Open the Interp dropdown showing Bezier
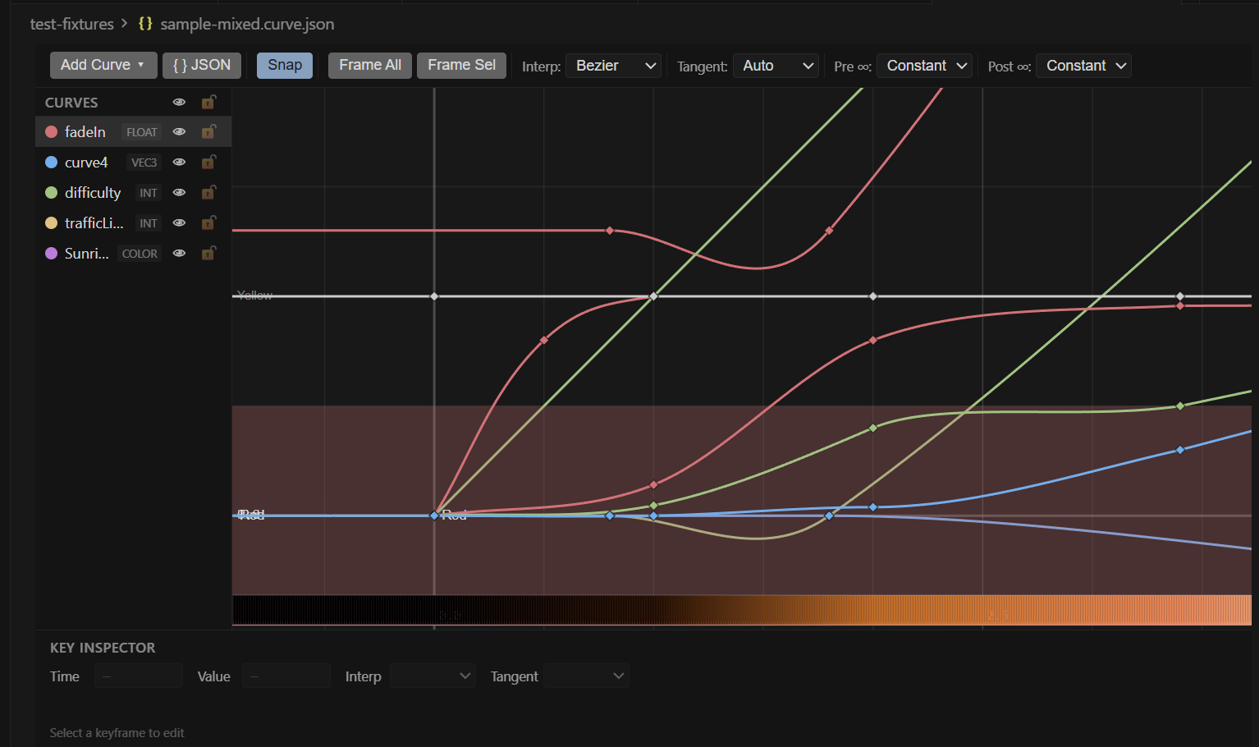 [x=613, y=66]
